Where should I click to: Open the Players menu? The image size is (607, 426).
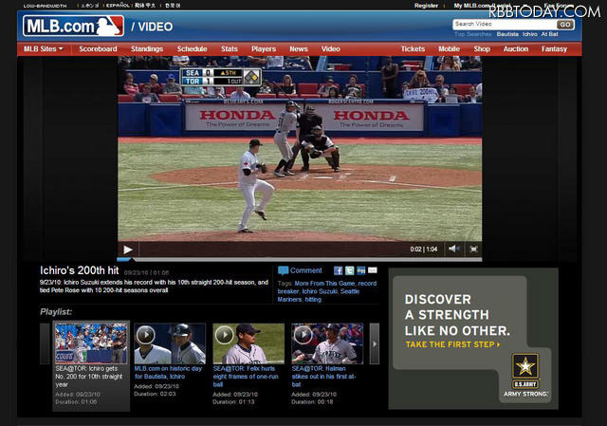264,49
